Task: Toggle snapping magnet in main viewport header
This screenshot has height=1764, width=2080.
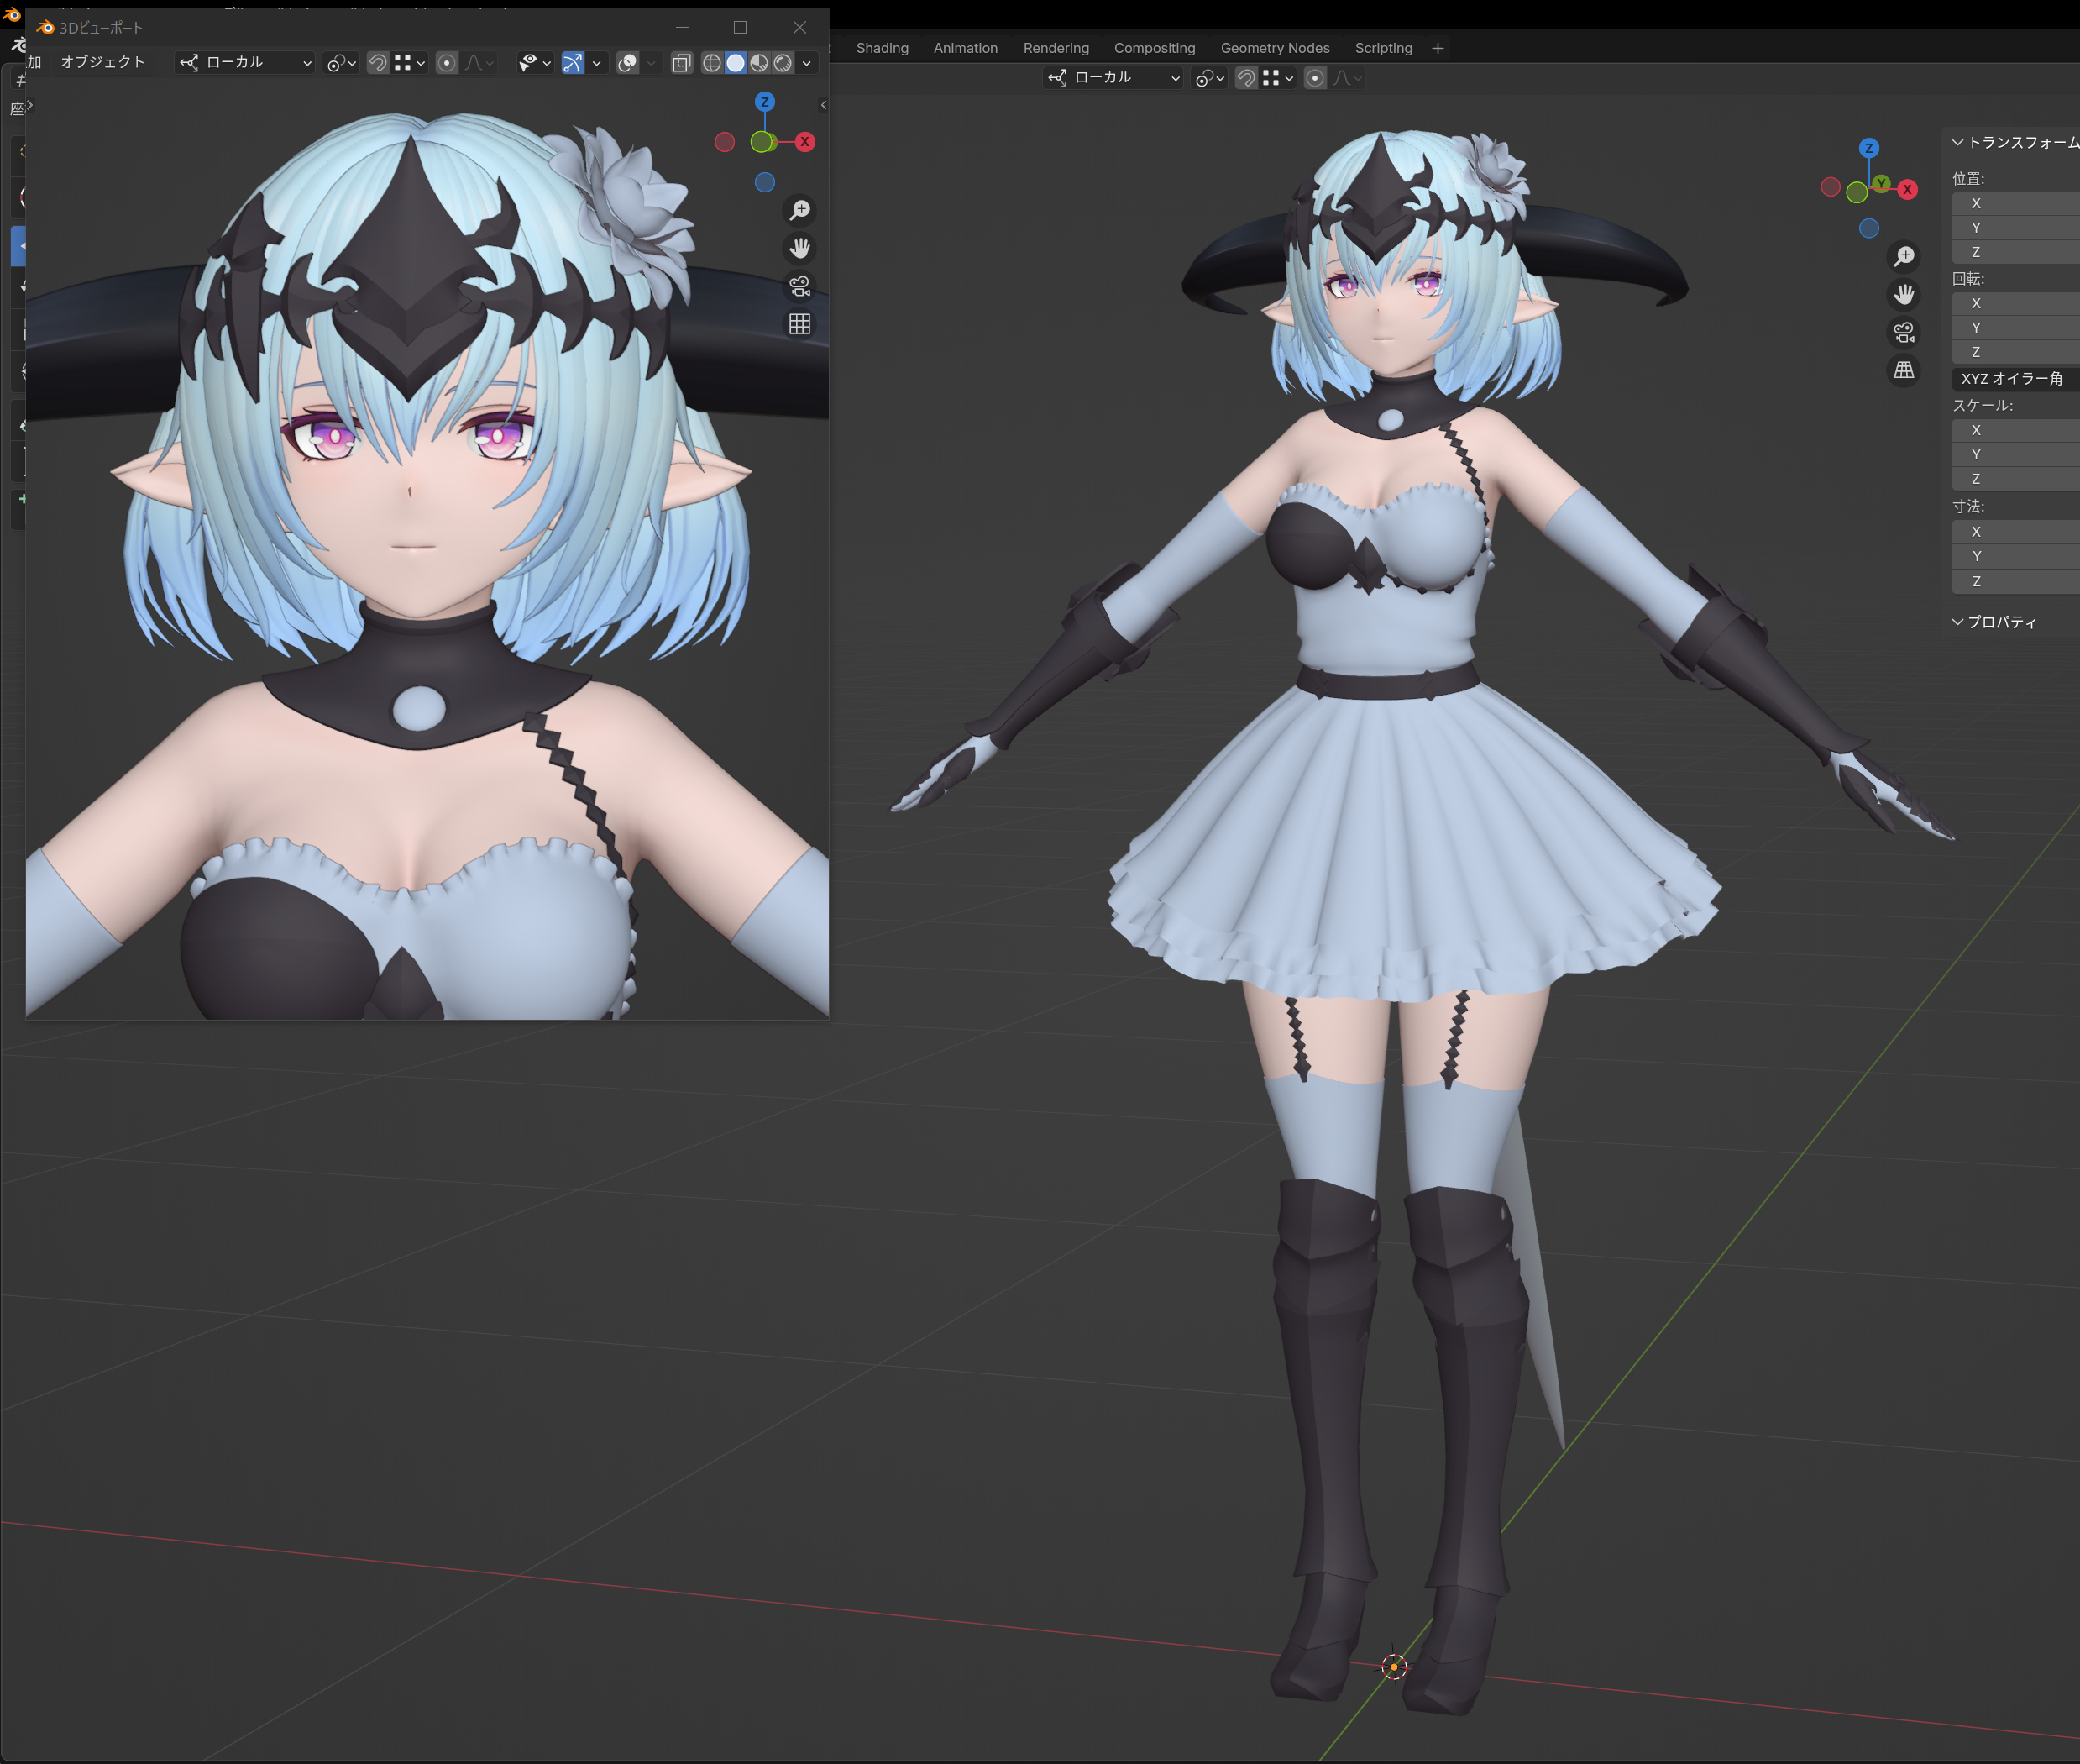Action: 1246,78
